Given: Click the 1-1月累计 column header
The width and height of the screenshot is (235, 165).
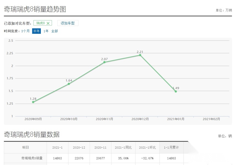Looking at the screenshot, I should pyautogui.click(x=171, y=148).
